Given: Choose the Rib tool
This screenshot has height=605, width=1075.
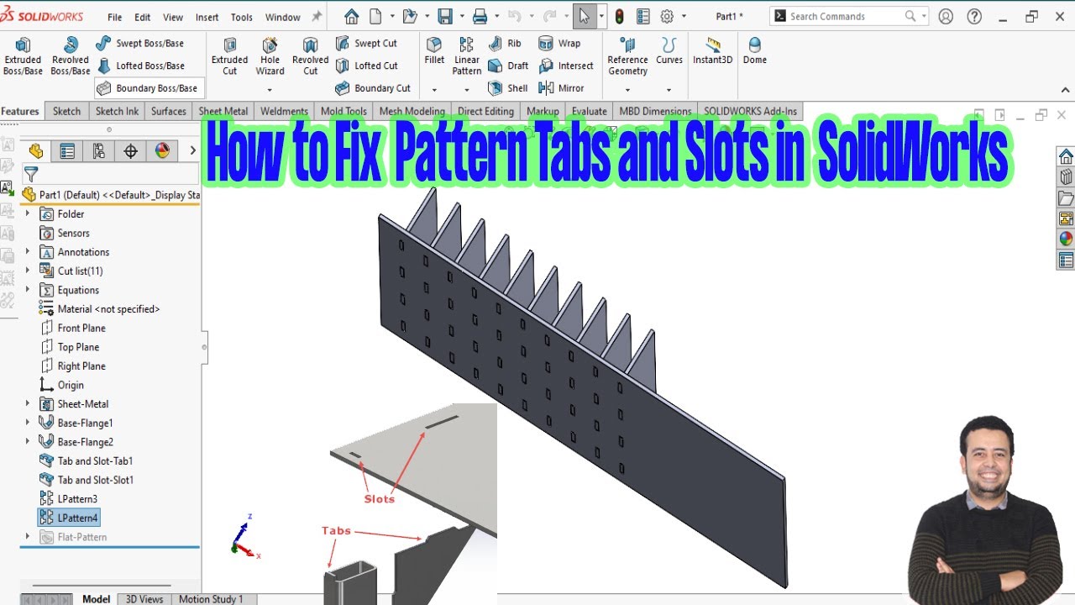Looking at the screenshot, I should 505,43.
